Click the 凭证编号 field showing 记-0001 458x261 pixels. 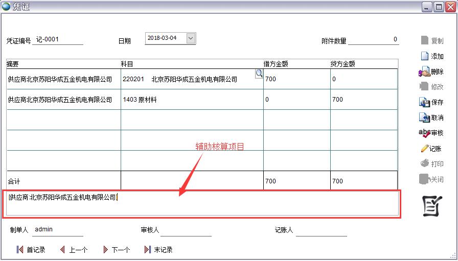[57, 39]
